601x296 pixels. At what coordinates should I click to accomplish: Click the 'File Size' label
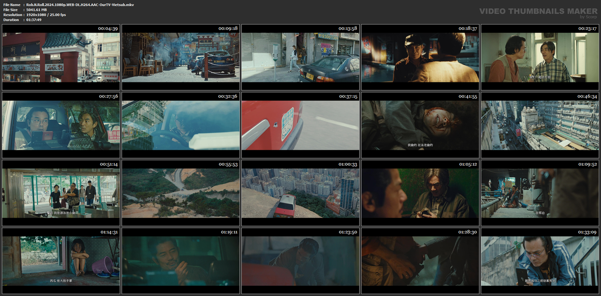coord(10,10)
